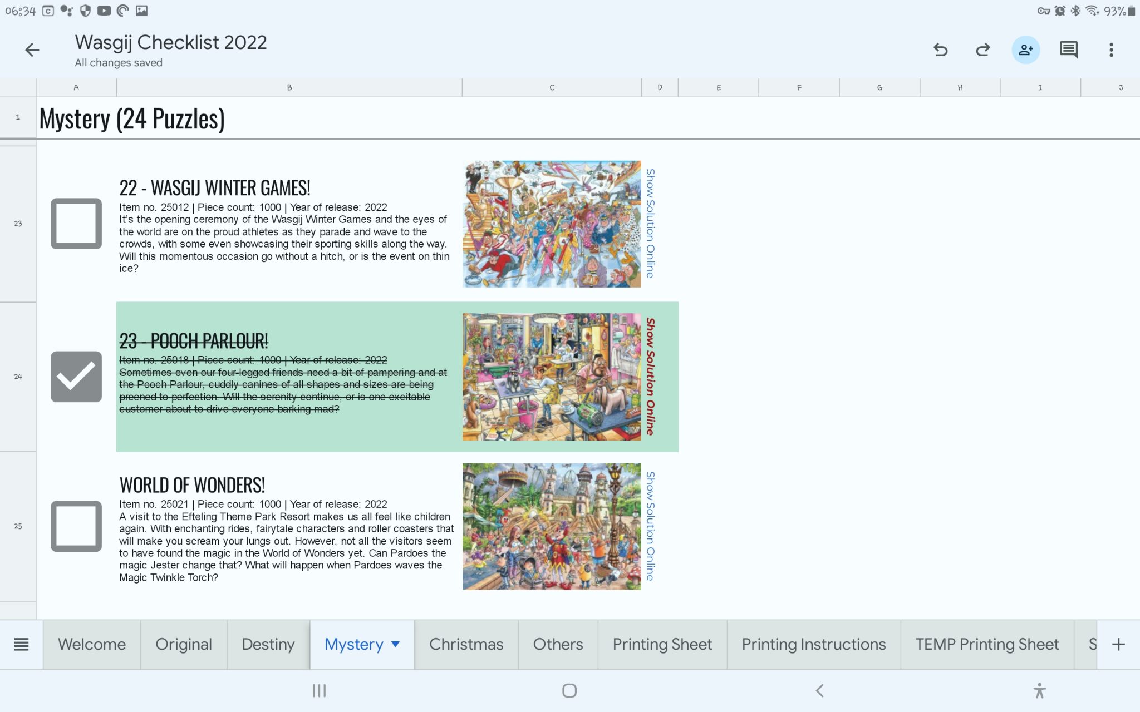Click the undo icon
Screen dimensions: 1140x712
[x=941, y=50]
